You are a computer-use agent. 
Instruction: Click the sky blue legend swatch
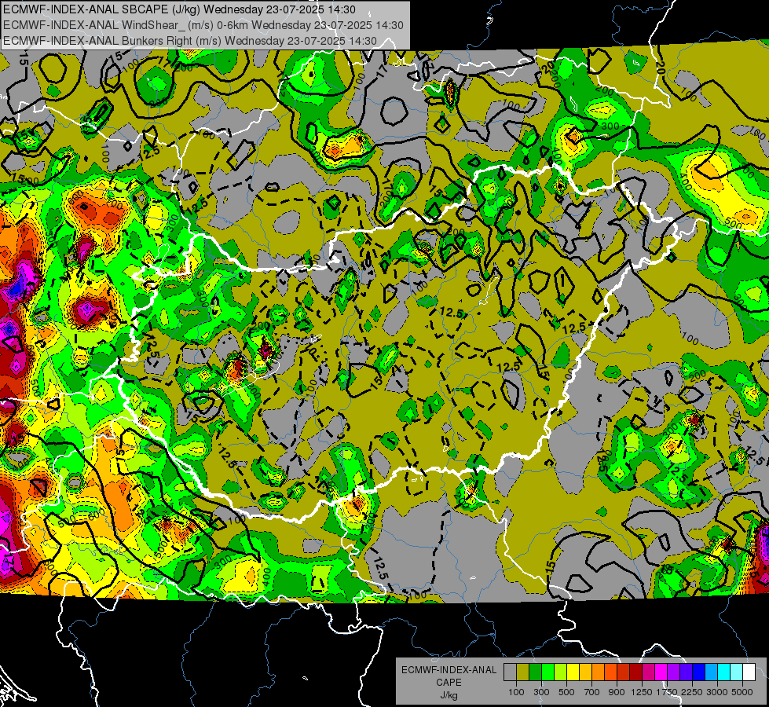[x=711, y=672]
